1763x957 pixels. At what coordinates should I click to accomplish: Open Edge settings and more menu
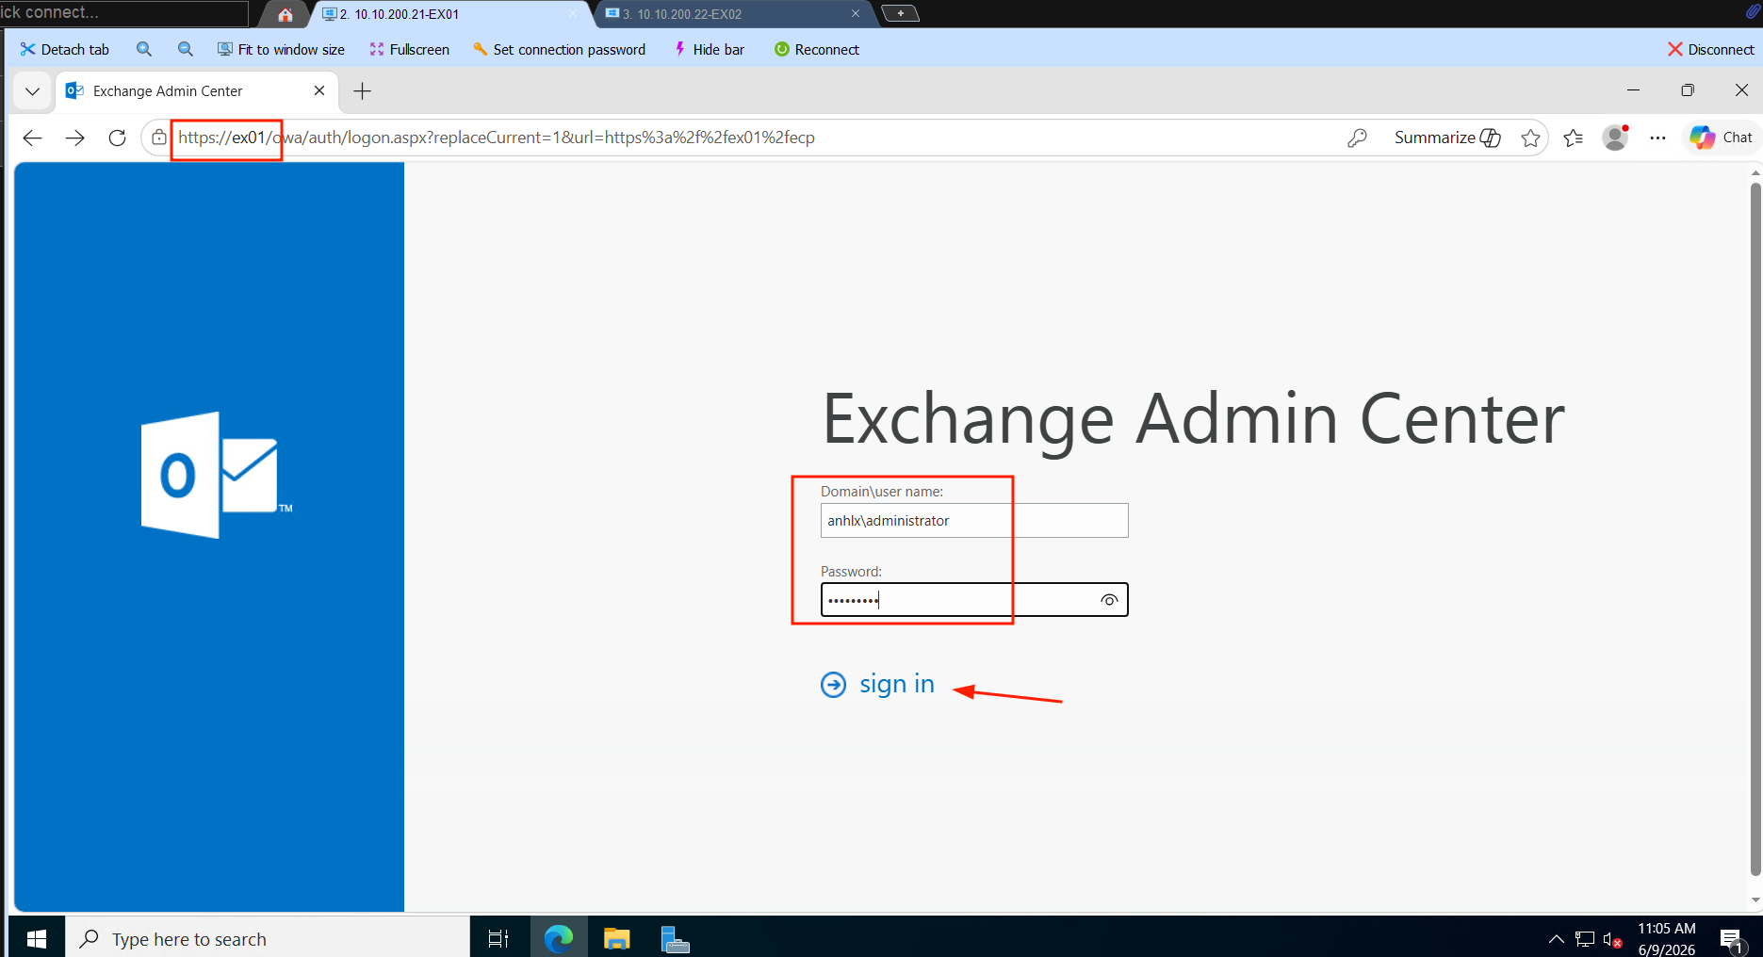pyautogui.click(x=1657, y=138)
